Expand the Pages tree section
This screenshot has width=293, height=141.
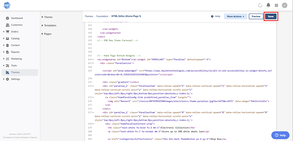[47, 34]
